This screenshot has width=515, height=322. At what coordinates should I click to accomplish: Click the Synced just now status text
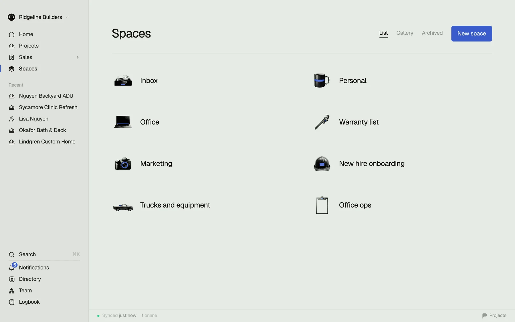point(119,315)
